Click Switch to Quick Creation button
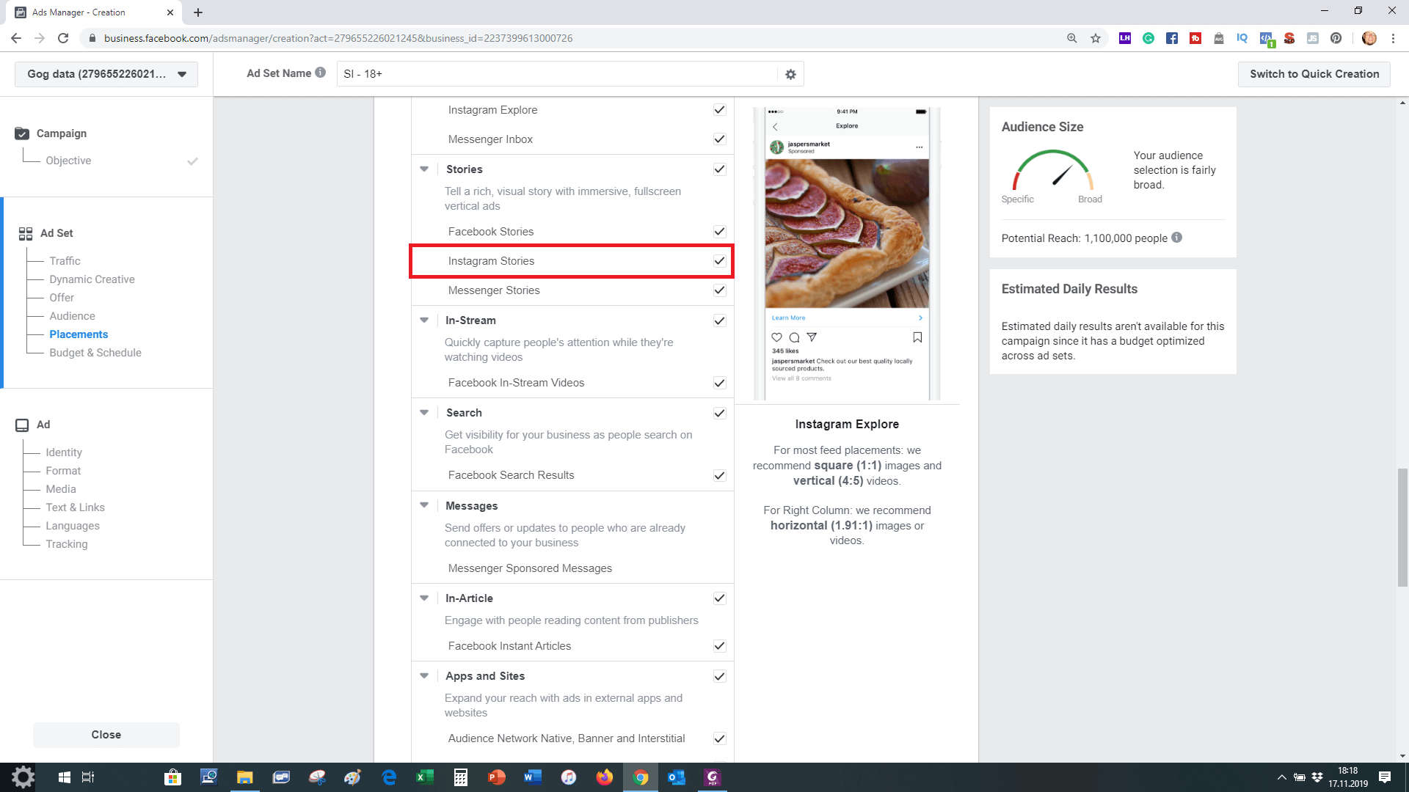Image resolution: width=1409 pixels, height=792 pixels. 1314,74
